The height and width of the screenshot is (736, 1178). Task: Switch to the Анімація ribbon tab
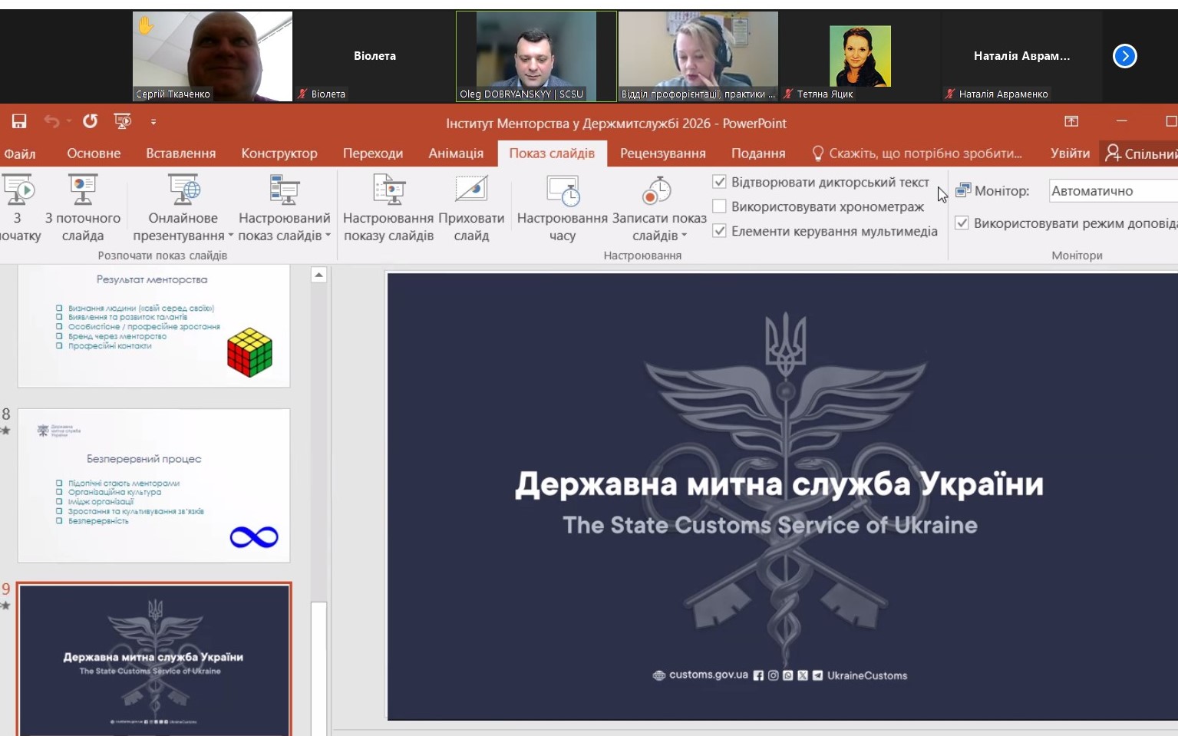[x=456, y=153]
